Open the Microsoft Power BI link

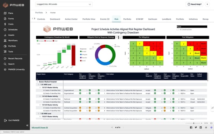pos(40,128)
